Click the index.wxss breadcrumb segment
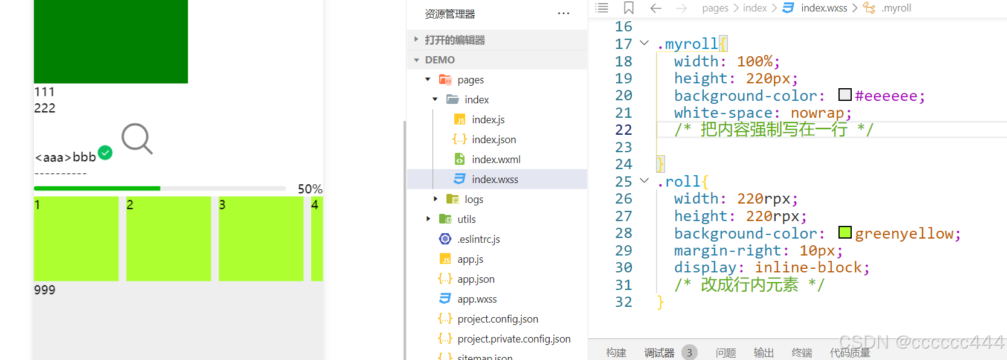 824,8
